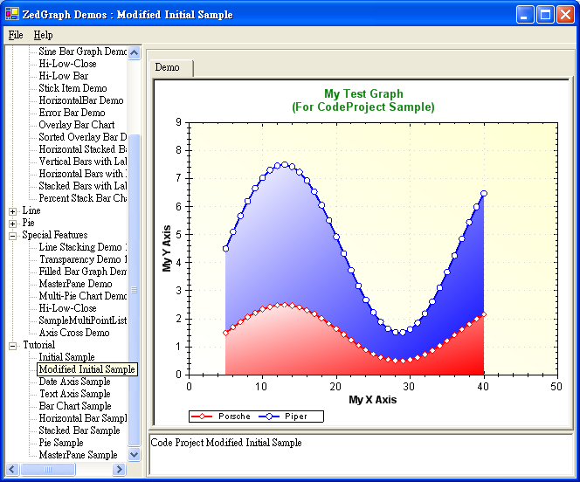
Task: Select Horizontal Bars with Labels item
Action: (x=82, y=174)
